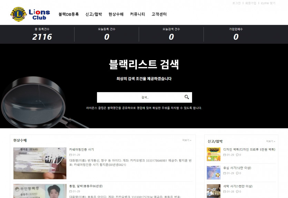Image resolution: width=288 pixels, height=198 pixels.
Task: Open 카쉐어링인증 사기 post thumbnail image
Action: (x=40, y=163)
